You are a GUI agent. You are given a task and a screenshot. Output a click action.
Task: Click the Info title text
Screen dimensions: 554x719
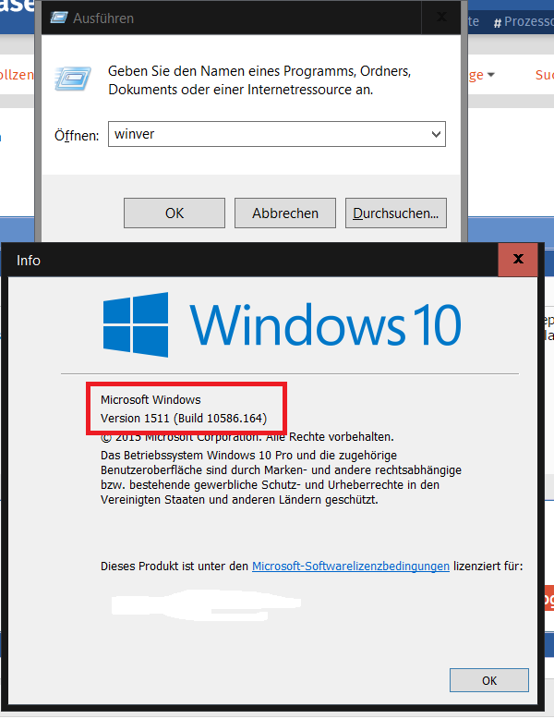click(x=29, y=261)
